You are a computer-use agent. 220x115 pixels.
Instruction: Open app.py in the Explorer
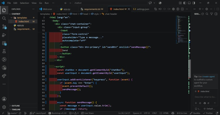point(20,25)
